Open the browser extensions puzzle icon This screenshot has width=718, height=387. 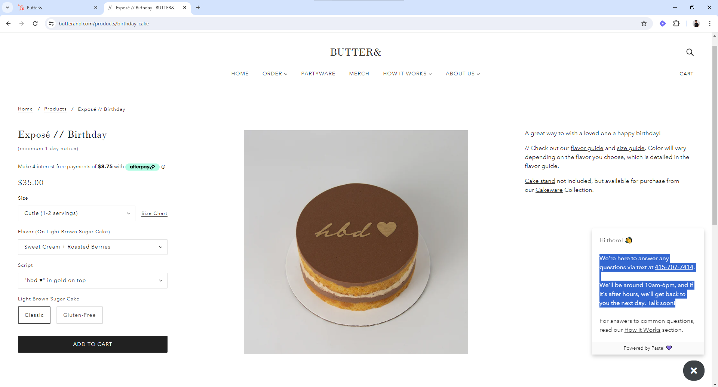point(676,24)
